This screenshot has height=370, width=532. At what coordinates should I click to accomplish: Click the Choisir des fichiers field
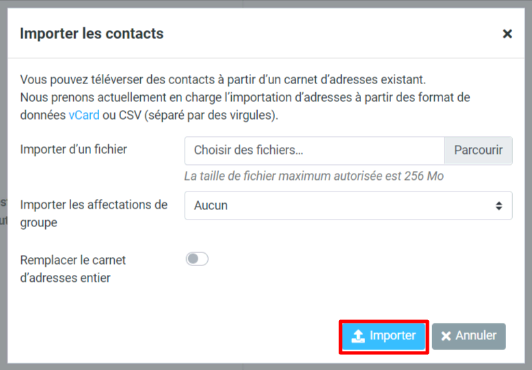(x=315, y=150)
